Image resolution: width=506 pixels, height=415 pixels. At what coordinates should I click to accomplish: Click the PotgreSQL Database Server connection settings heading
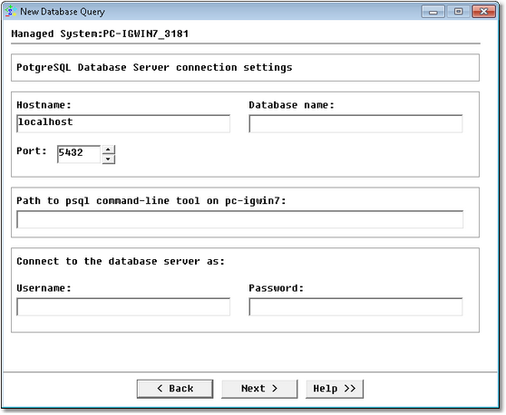tap(154, 67)
